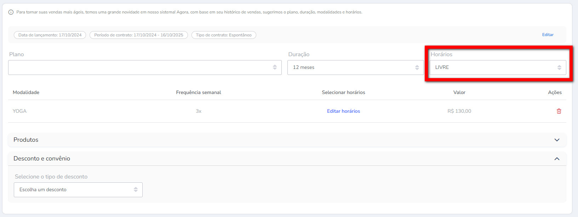Click the arrow icon in Escolha um desconto
The height and width of the screenshot is (217, 578).
pyautogui.click(x=136, y=189)
